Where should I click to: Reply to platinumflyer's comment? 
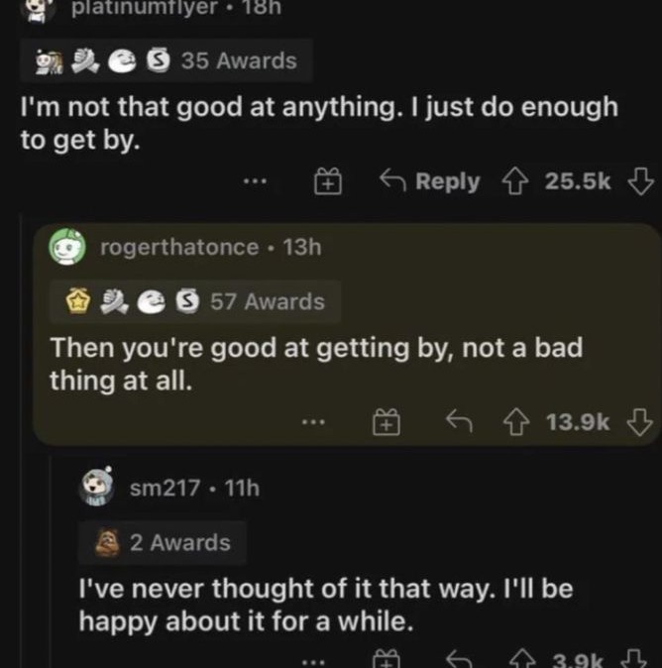(432, 182)
